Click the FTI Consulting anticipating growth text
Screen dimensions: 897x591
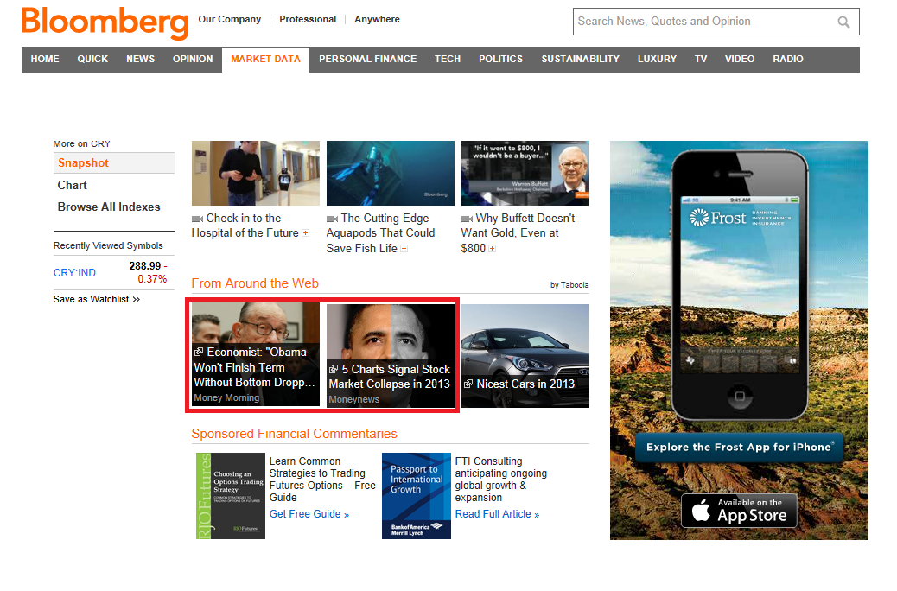click(x=501, y=480)
